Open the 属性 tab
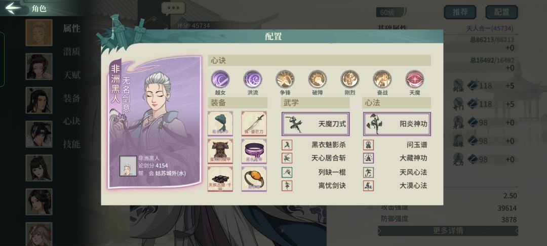The image size is (547, 246). click(71, 28)
